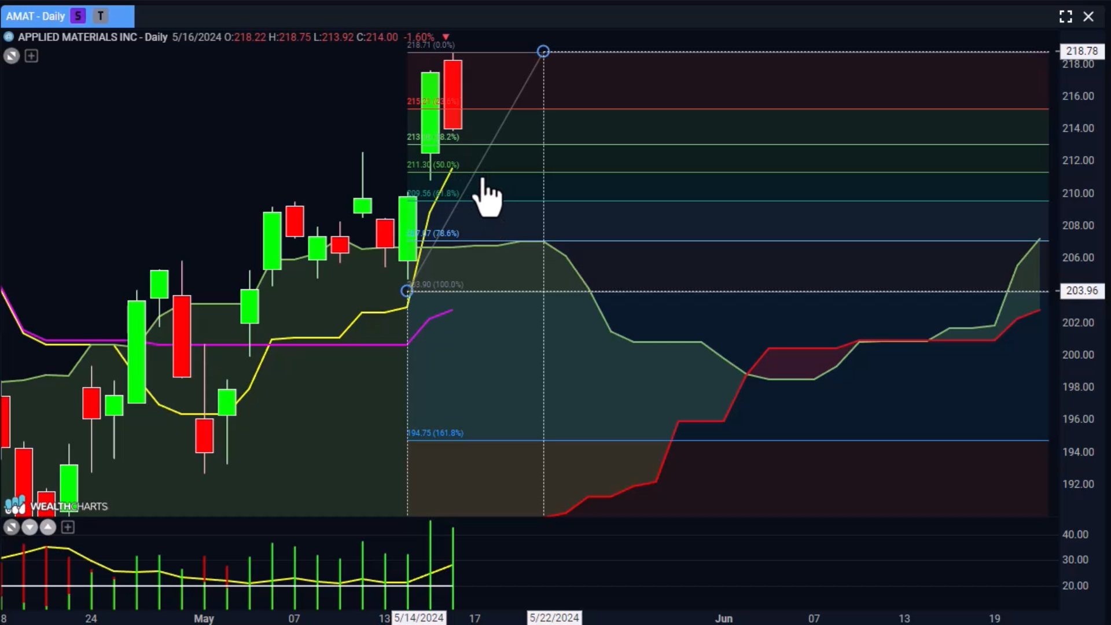1111x625 pixels.
Task: Click the APPLIED MATERIALS INC - Daily title
Action: coord(93,37)
